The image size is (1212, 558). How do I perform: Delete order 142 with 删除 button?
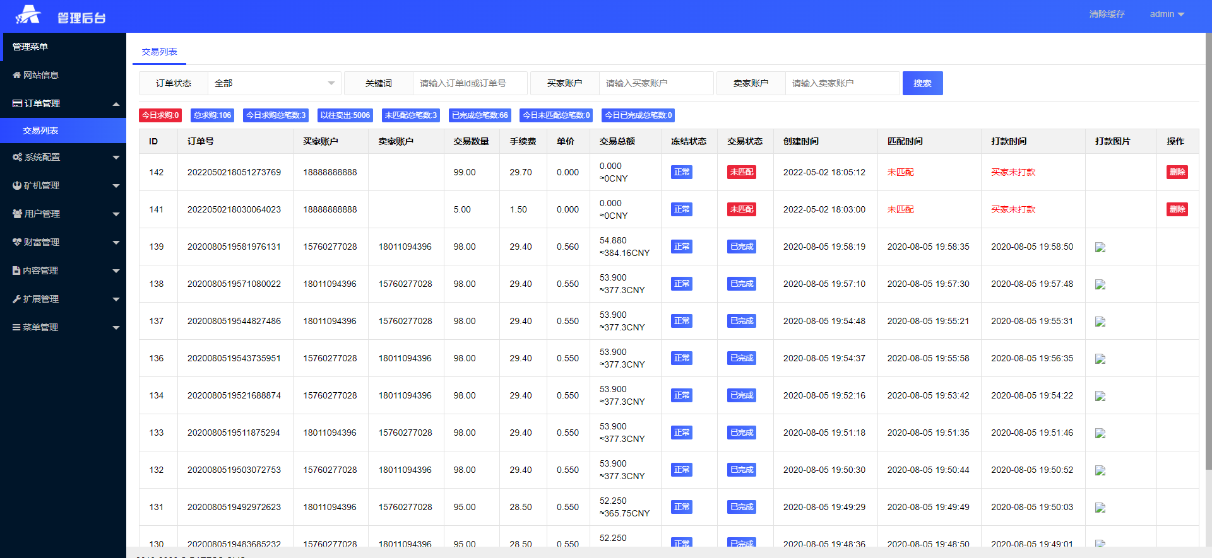[1177, 172]
